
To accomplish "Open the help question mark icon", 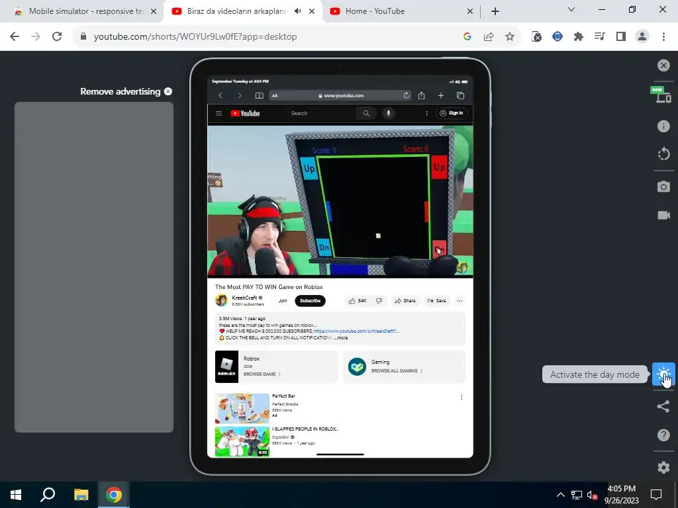I will (663, 435).
